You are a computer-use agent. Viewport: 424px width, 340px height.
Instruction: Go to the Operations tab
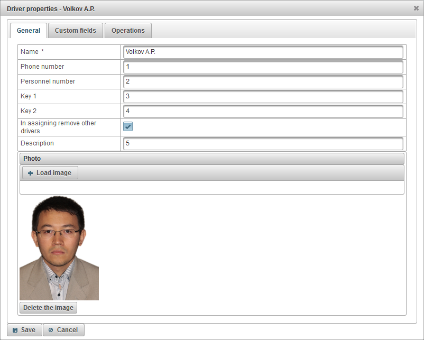pyautogui.click(x=128, y=31)
